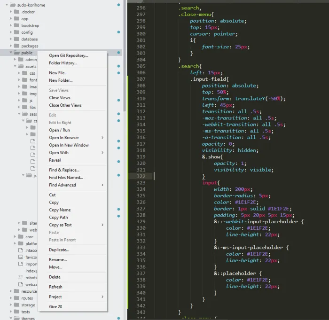Click the database folder icon
The height and width of the screenshot is (320, 329).
(16, 39)
